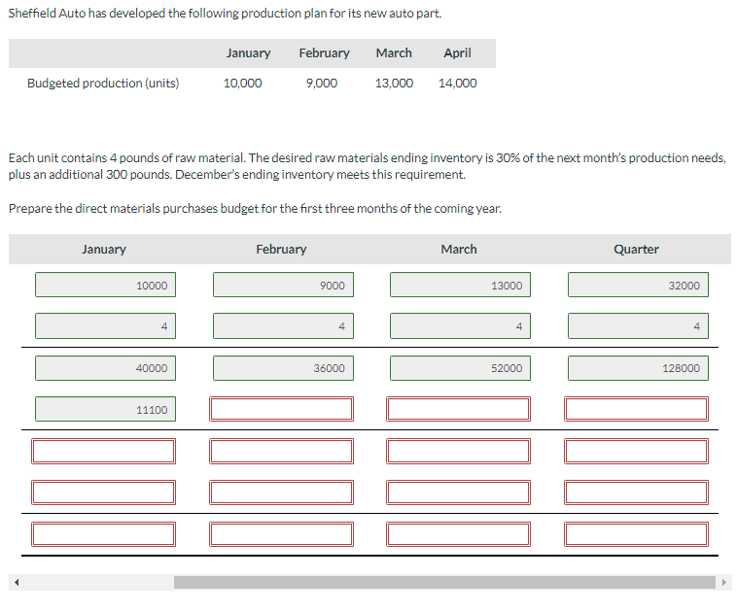Click the last empty January field
This screenshot has width=737, height=611.
pos(103,534)
